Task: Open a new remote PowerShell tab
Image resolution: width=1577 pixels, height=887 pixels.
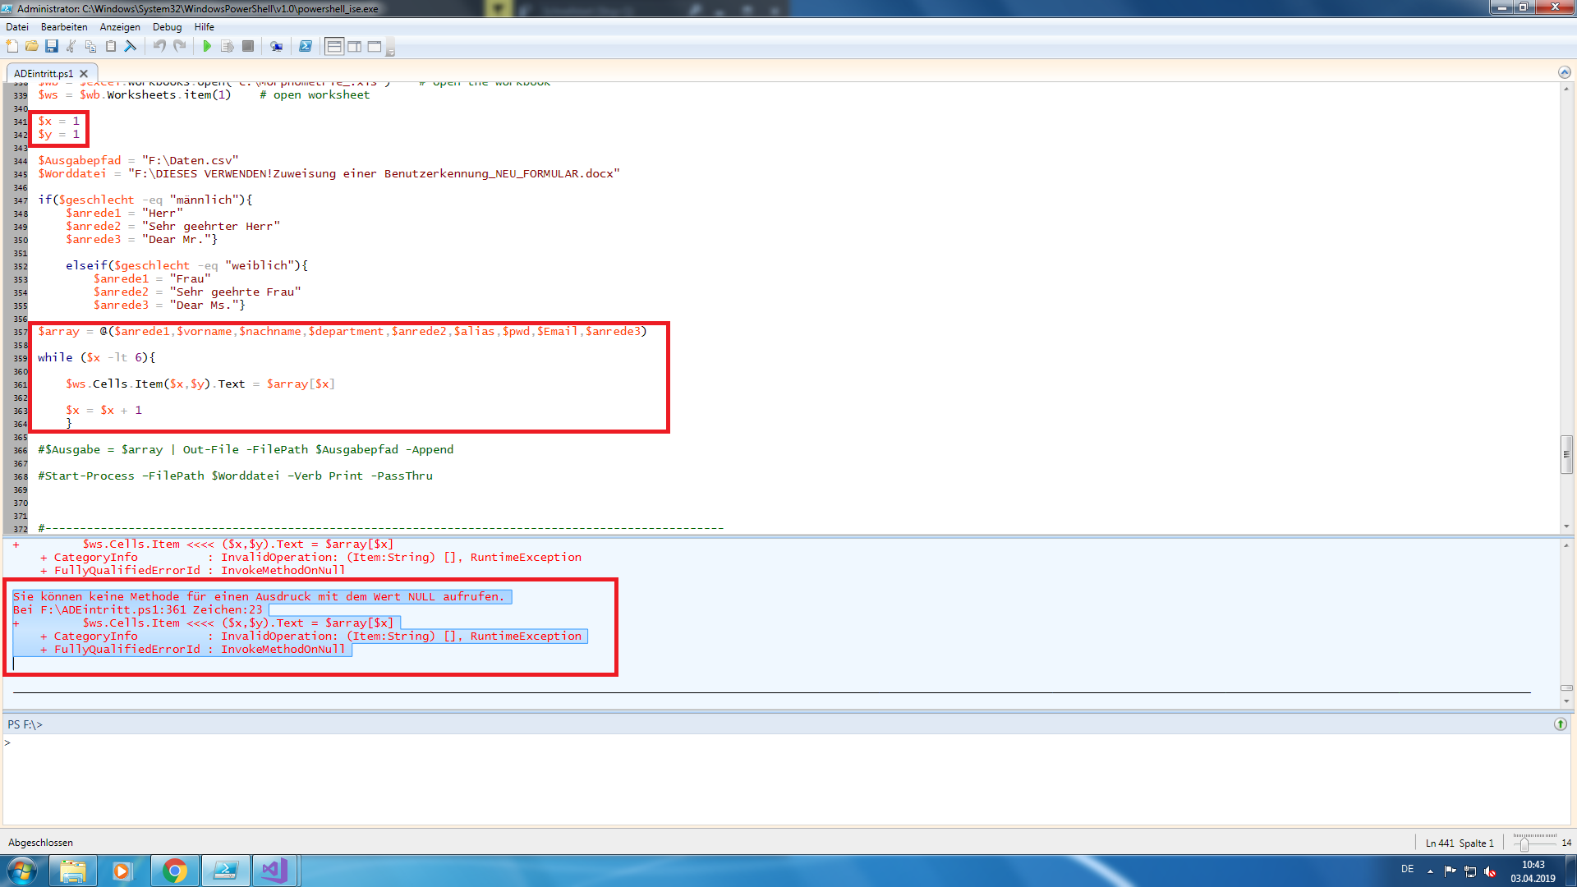Action: [277, 47]
